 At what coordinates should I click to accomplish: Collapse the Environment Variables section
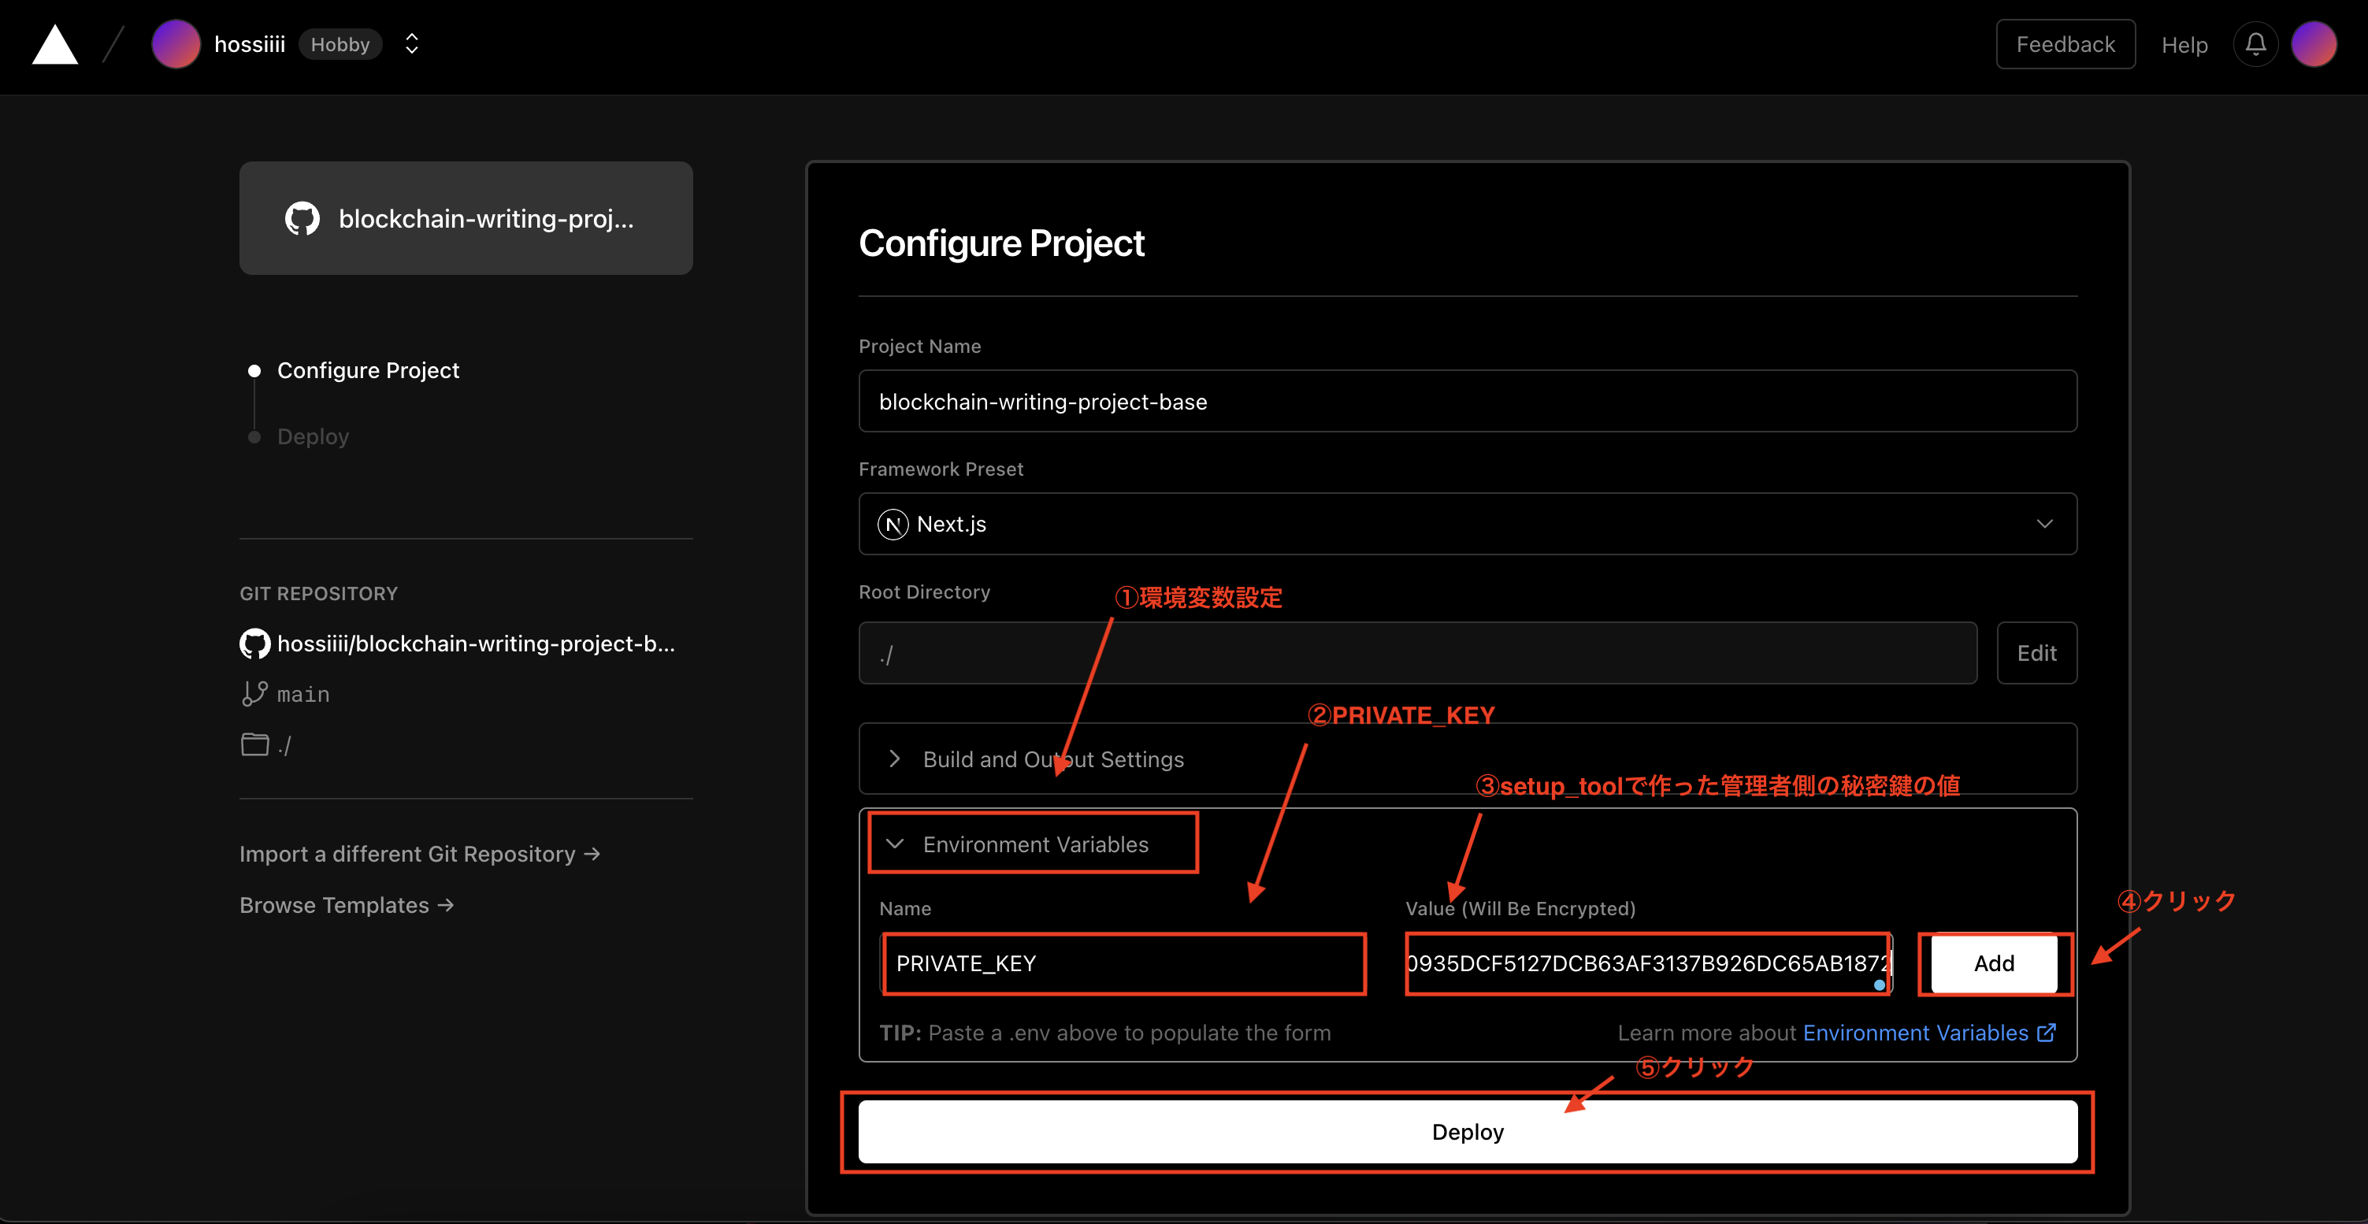[x=1034, y=844]
